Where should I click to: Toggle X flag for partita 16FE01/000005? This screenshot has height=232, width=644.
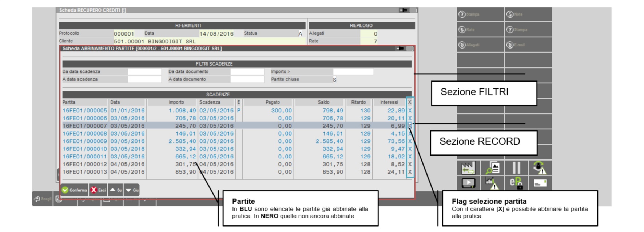pos(410,111)
